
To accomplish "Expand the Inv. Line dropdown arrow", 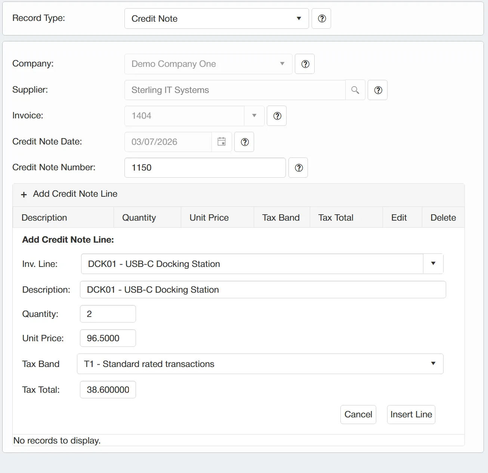I will click(x=433, y=264).
